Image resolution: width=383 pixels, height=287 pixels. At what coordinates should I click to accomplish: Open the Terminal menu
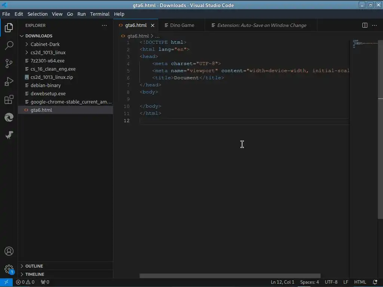(x=99, y=14)
